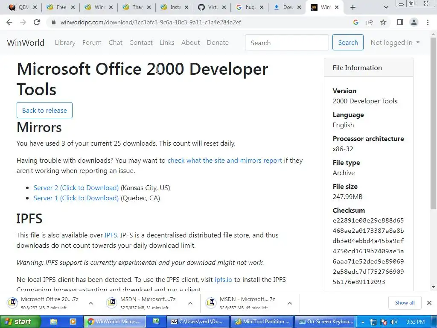Expand options for MSDN download 31 mins left
Image resolution: width=437 pixels, height=328 pixels.
coord(190,303)
